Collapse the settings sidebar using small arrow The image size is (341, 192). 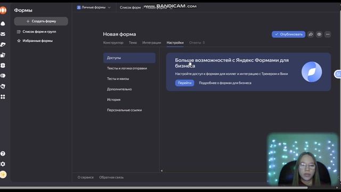(x=161, y=171)
